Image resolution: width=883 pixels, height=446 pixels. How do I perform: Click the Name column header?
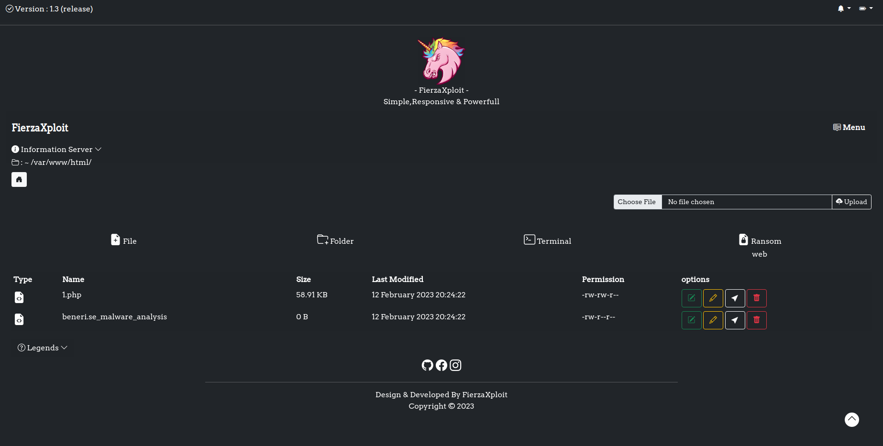[x=73, y=279]
